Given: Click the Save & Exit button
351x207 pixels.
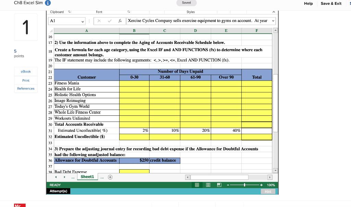Looking at the screenshot, I should 331,3.
